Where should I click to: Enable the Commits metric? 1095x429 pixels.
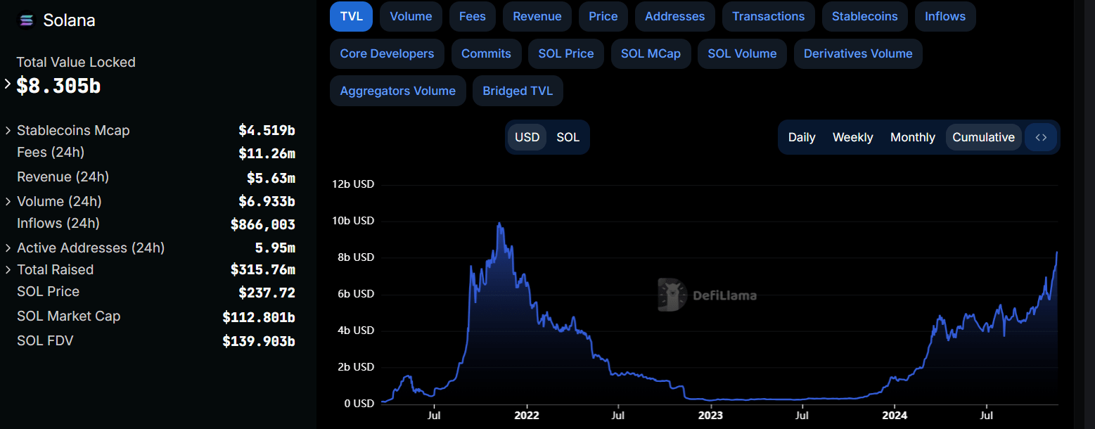point(486,53)
